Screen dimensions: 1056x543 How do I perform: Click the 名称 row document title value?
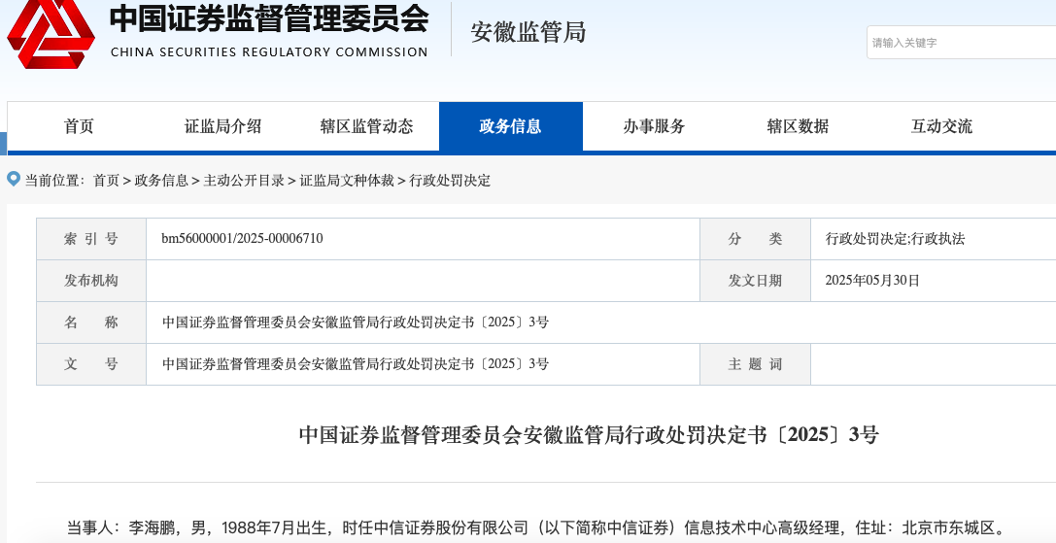pyautogui.click(x=356, y=322)
